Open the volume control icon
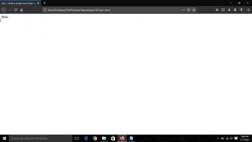252x142 pixels. (231, 138)
